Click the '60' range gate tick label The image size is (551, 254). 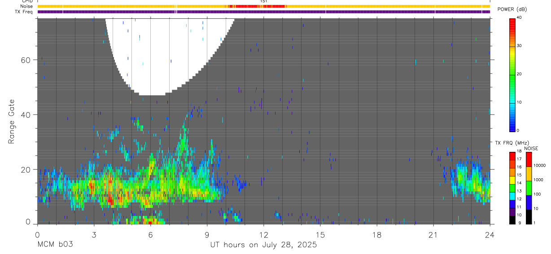(x=26, y=60)
